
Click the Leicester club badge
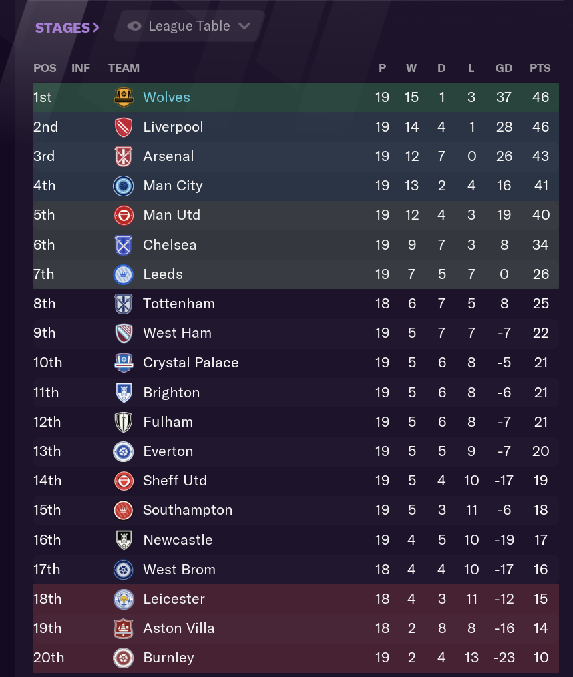coord(124,599)
